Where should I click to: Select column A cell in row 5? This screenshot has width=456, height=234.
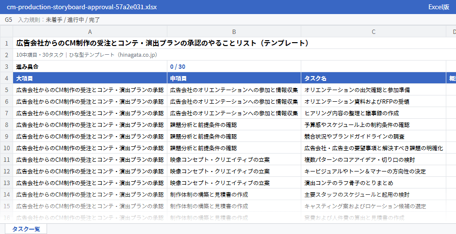tap(90, 90)
